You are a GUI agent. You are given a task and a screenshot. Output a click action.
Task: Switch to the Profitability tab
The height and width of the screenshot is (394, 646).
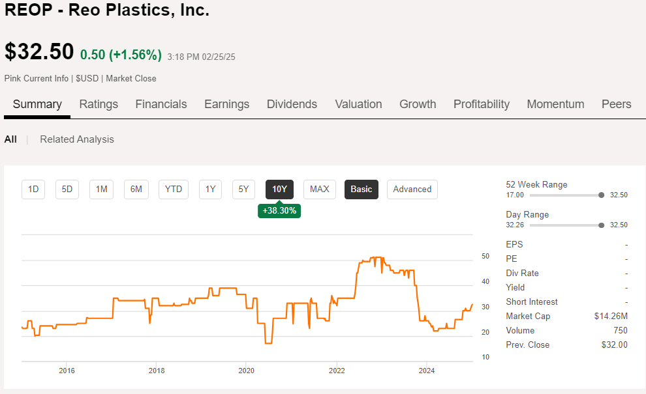[x=482, y=104]
